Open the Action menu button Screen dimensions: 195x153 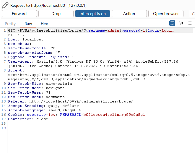coord(129,14)
